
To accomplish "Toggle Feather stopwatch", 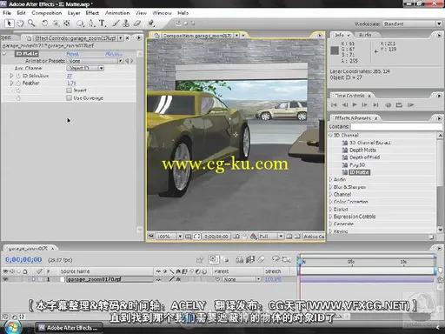I will 18,83.
